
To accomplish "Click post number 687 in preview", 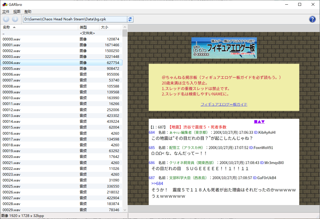I will pyautogui.click(x=152, y=178).
